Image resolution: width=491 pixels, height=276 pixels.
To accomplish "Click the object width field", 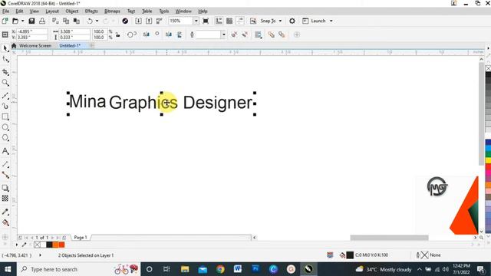I will point(74,31).
